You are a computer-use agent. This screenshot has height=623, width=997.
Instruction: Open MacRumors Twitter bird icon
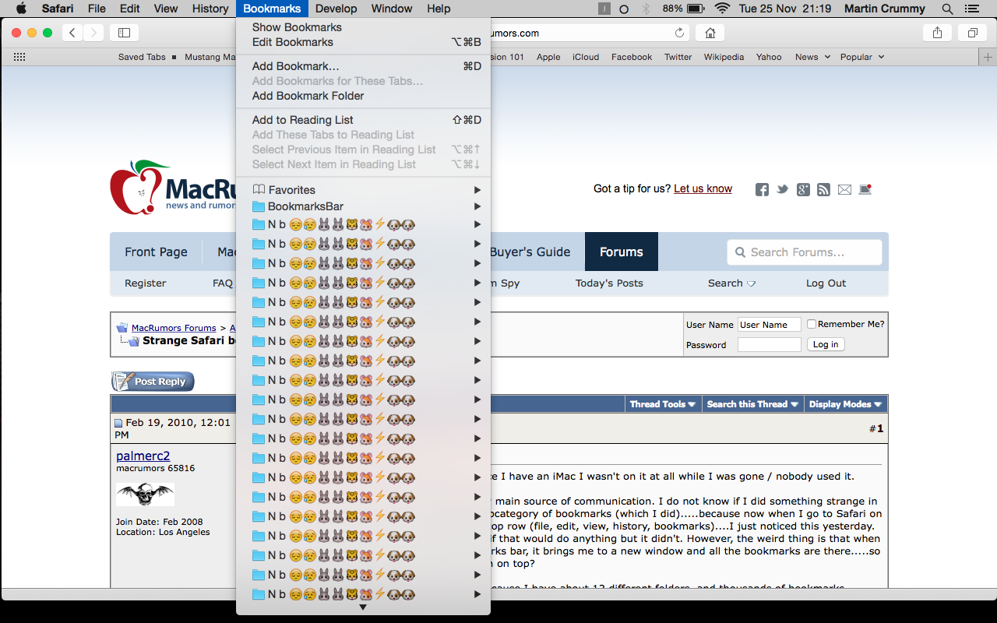[783, 189]
